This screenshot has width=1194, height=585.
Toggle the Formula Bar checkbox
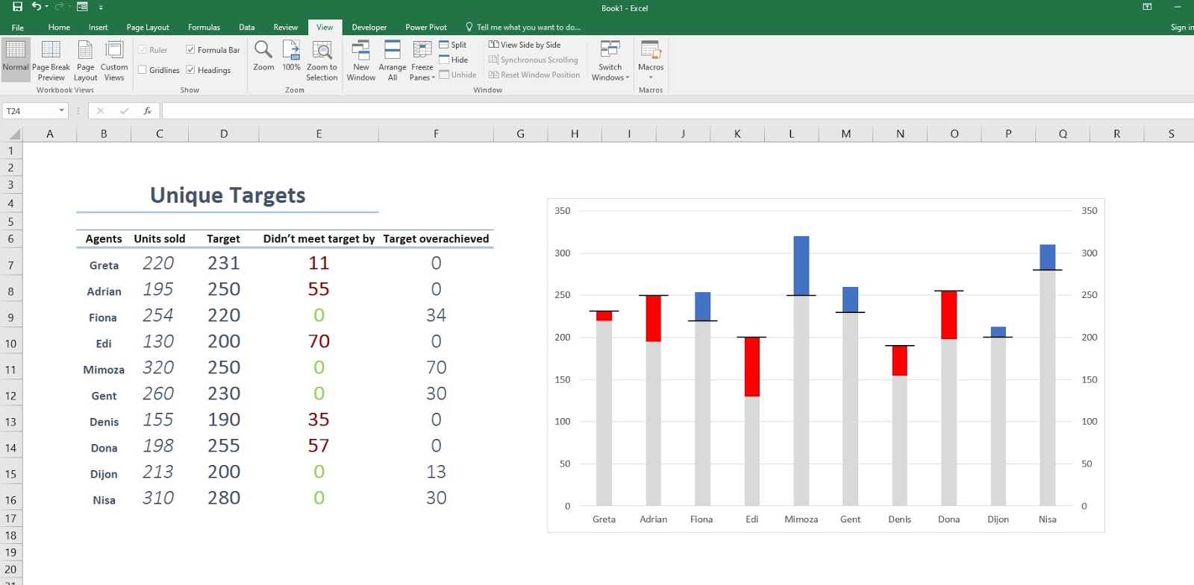pos(190,50)
